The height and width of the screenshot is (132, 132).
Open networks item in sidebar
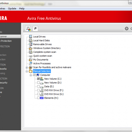tap(3, 69)
